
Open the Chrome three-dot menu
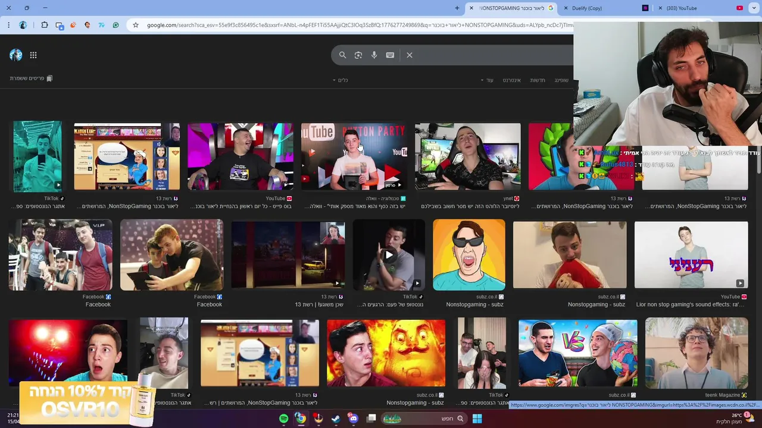coord(8,25)
